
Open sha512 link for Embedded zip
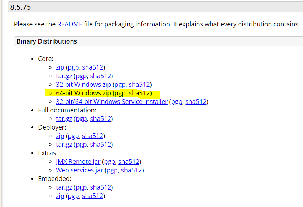[92, 196]
